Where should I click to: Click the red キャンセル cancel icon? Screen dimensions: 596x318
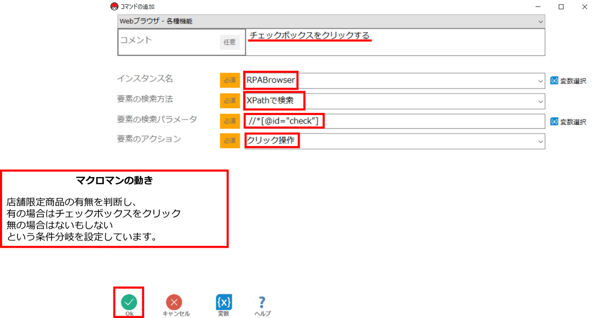174,302
